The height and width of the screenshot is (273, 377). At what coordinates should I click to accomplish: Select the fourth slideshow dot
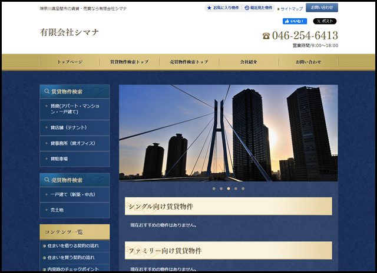(236, 188)
